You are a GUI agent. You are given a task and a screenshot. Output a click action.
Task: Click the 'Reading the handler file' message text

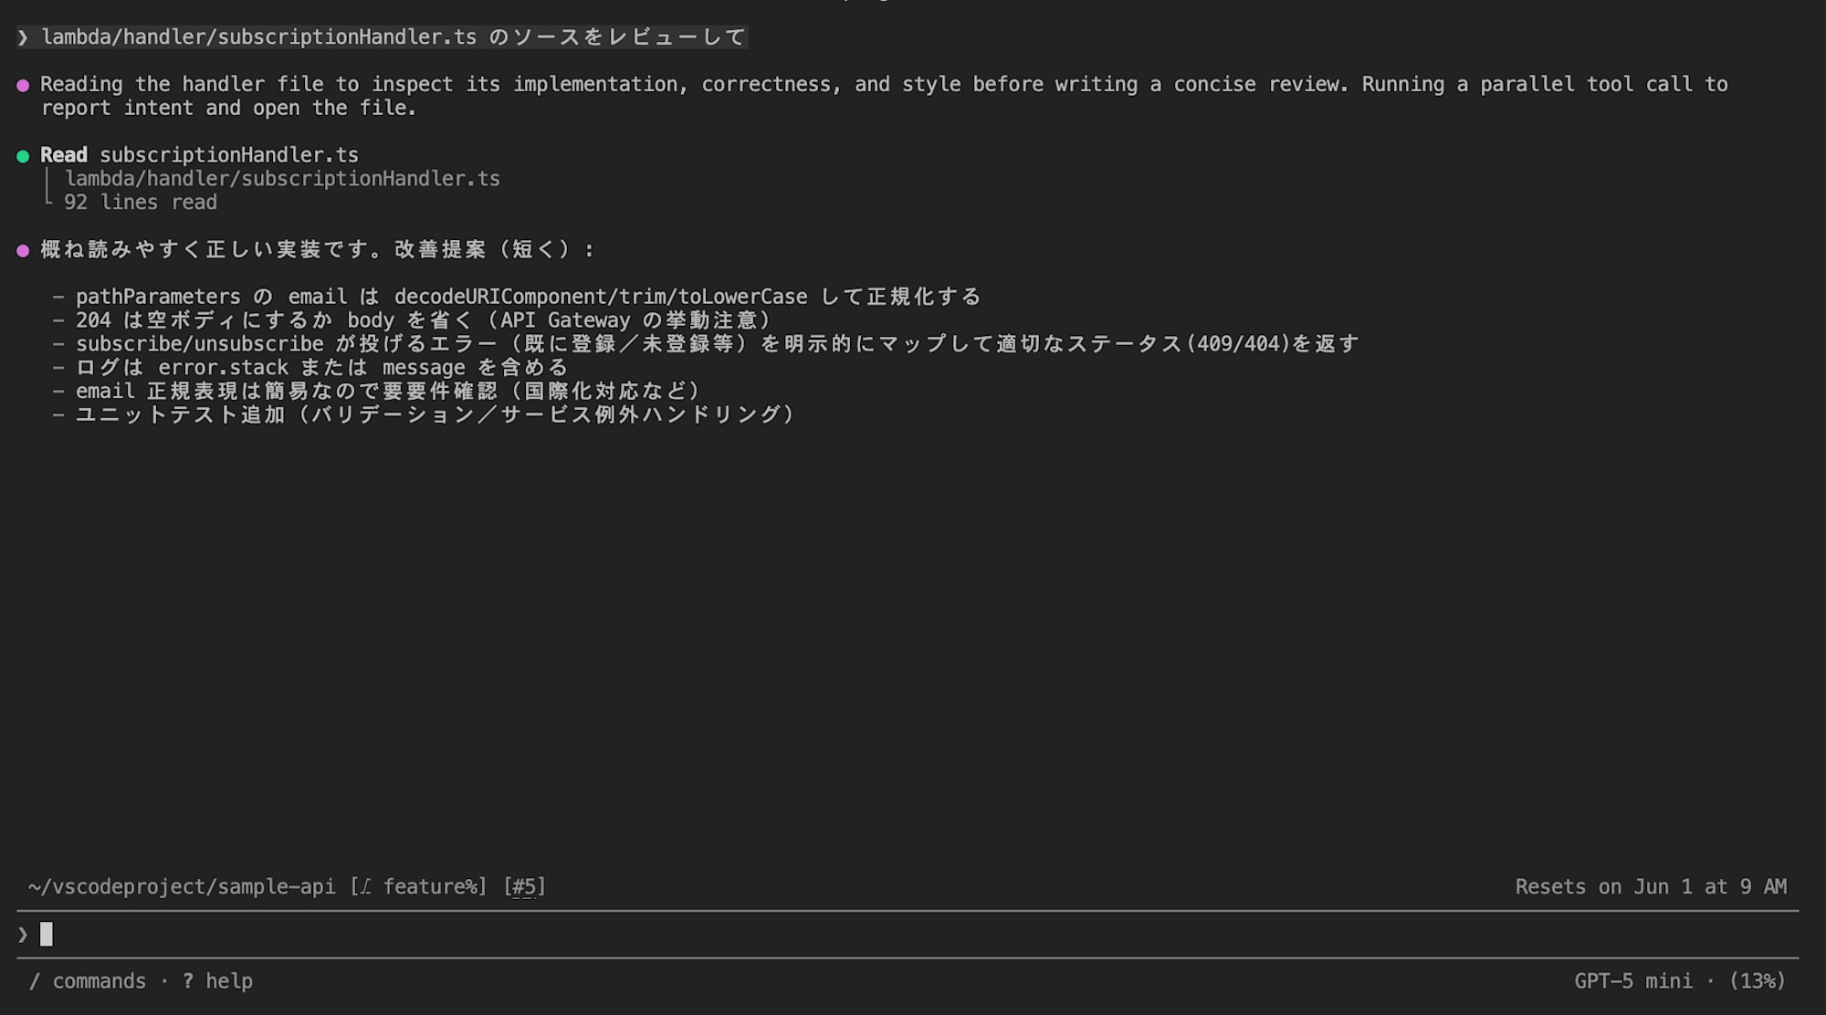tap(884, 96)
